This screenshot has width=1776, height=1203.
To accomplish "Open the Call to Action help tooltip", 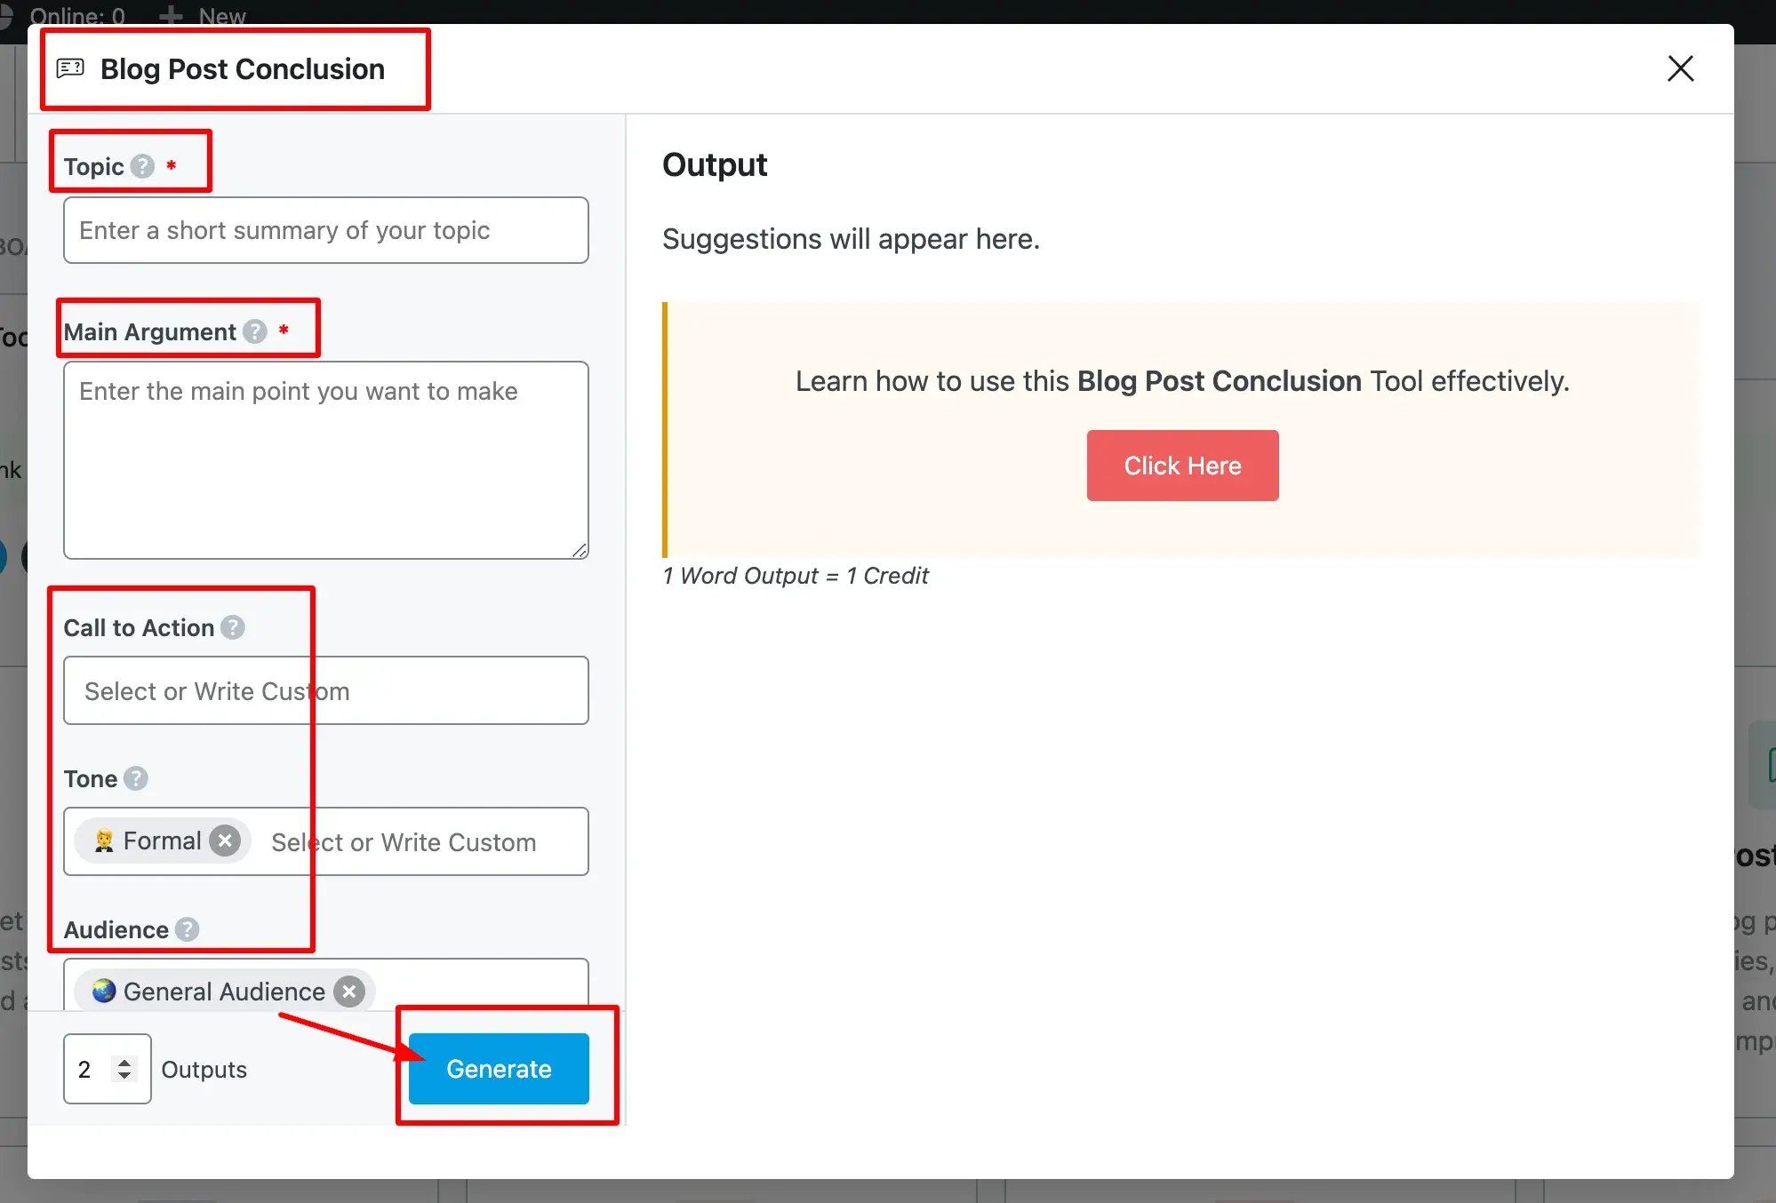I will [x=233, y=627].
